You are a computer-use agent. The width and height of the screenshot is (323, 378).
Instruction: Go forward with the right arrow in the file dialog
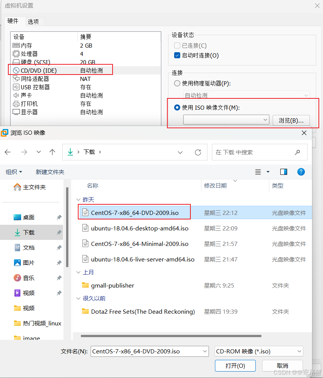point(24,152)
